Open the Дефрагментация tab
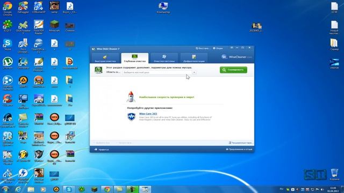Screen dimensions: 344x193 coord(193,58)
